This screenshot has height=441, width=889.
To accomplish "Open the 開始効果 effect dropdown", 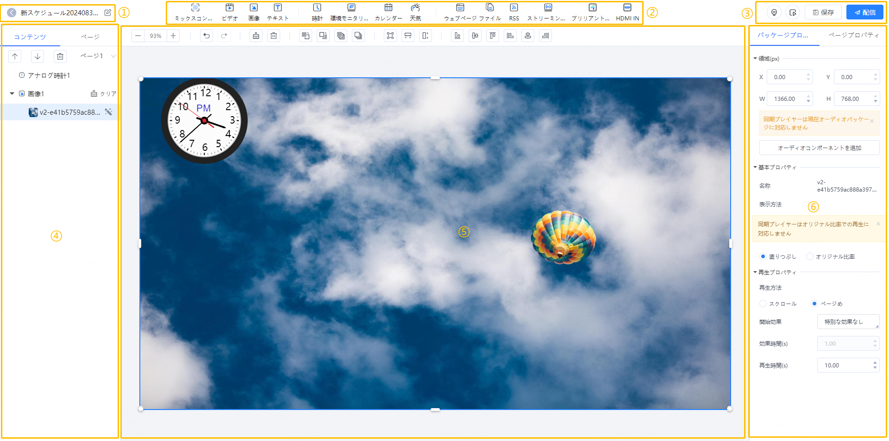I will tap(848, 322).
